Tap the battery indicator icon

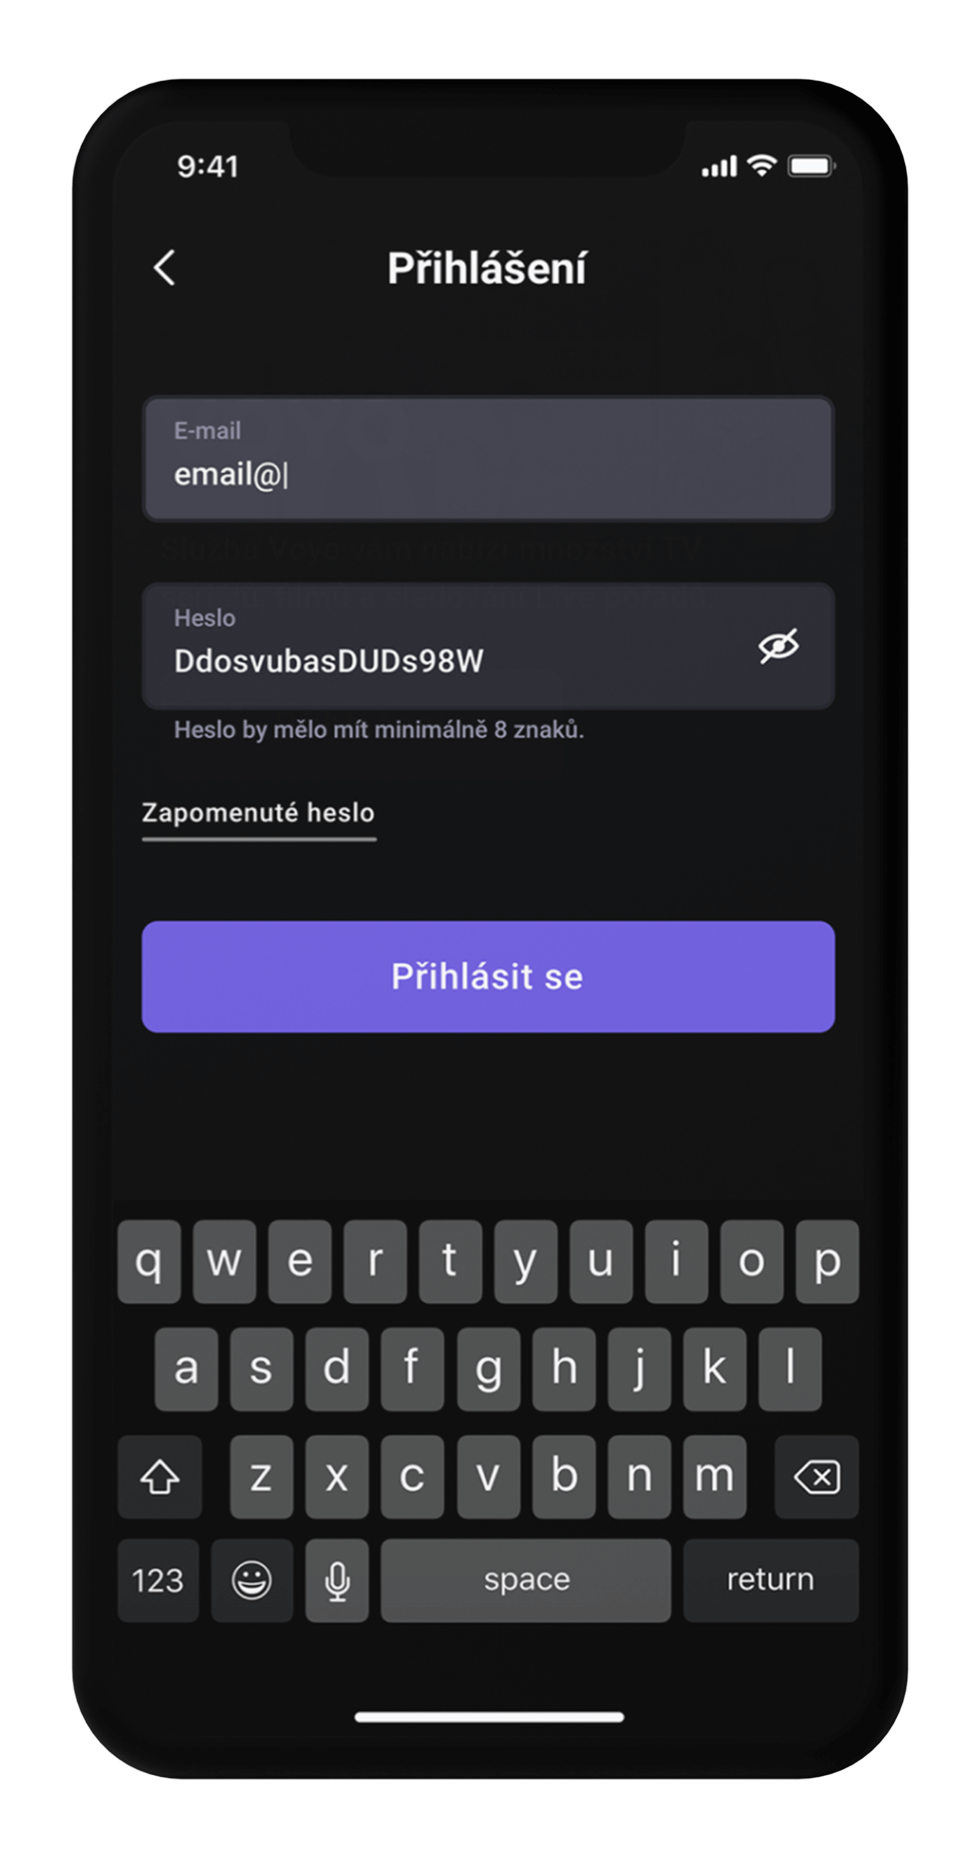(x=812, y=166)
